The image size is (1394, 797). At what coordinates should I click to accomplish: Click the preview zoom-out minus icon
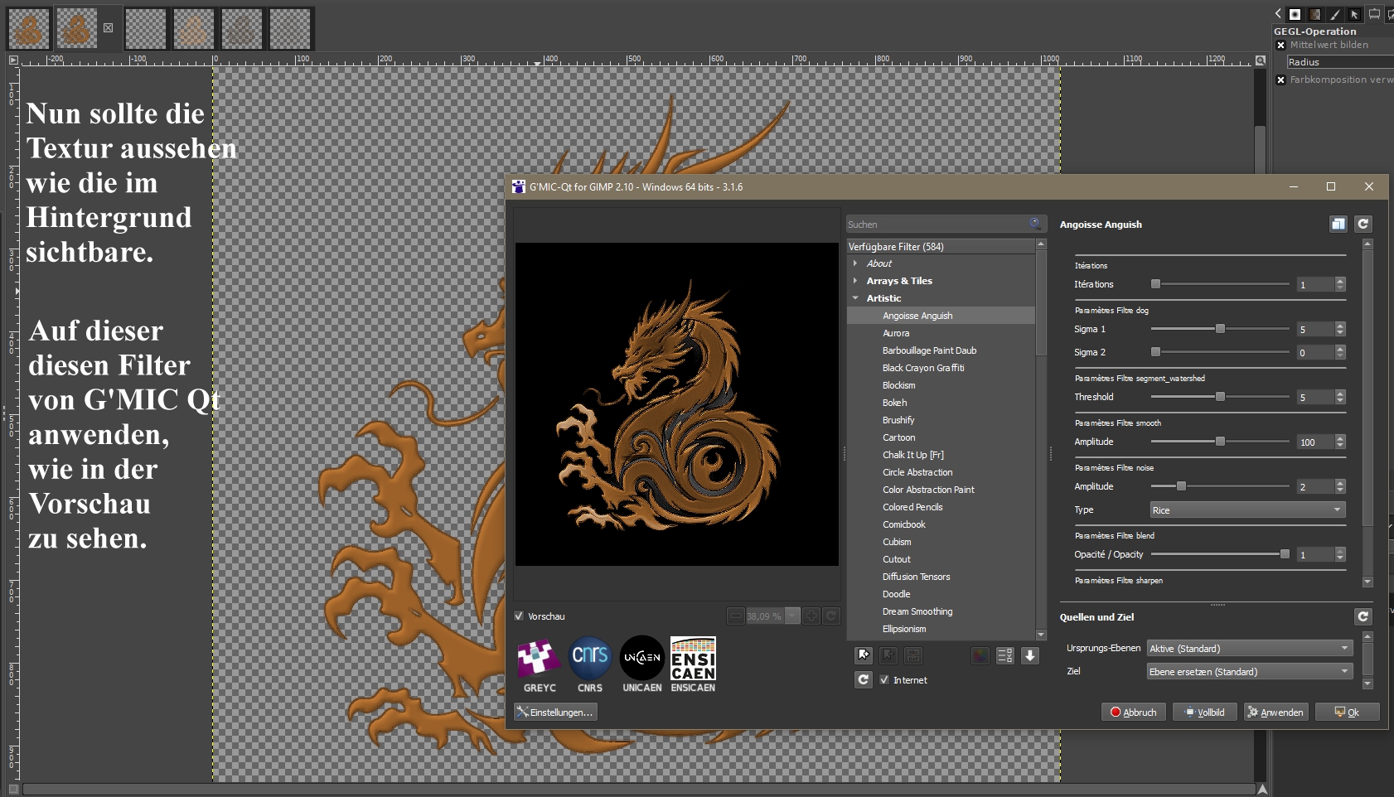pos(736,616)
